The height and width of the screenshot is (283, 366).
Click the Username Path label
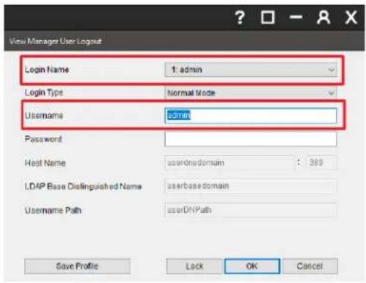pos(53,210)
